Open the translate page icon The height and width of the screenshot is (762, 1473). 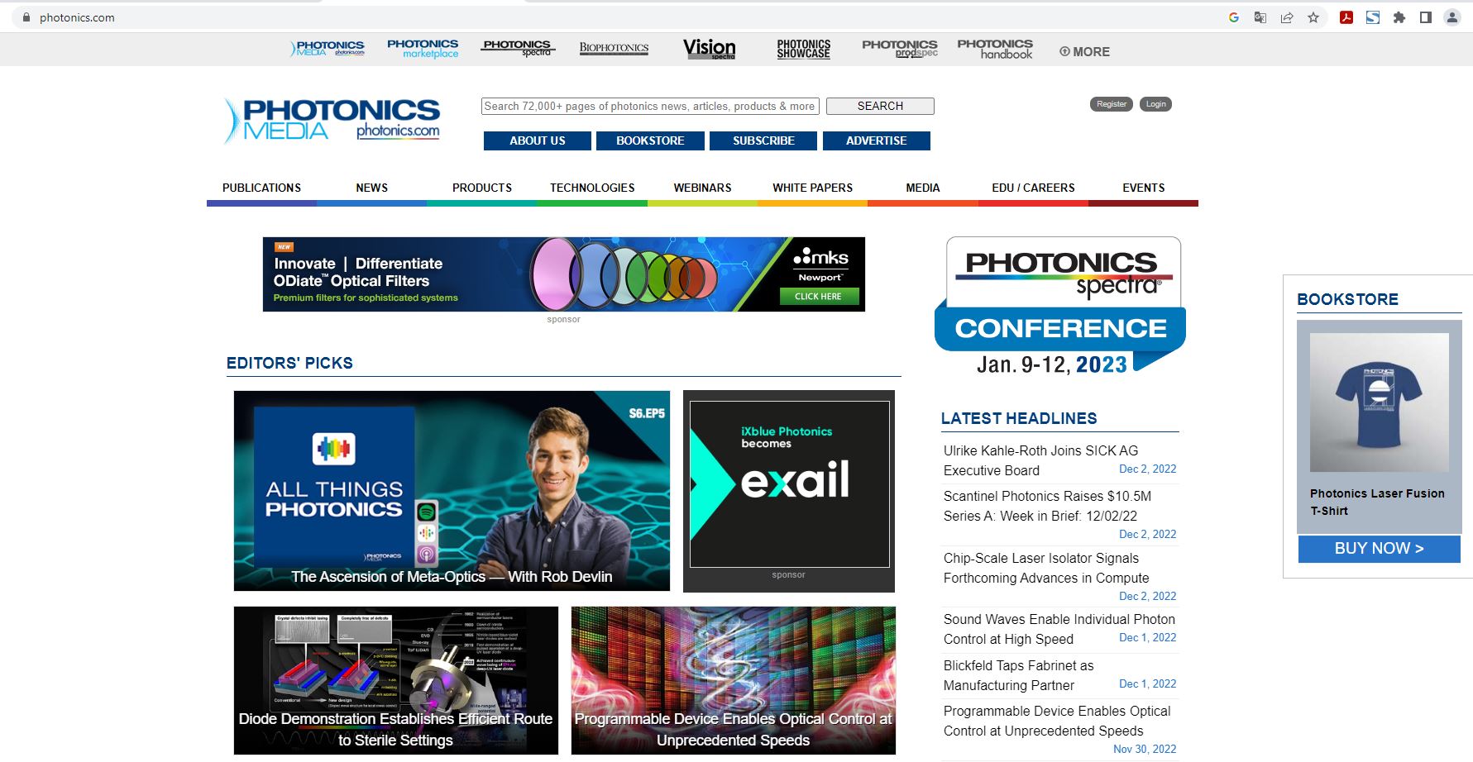pos(1260,17)
